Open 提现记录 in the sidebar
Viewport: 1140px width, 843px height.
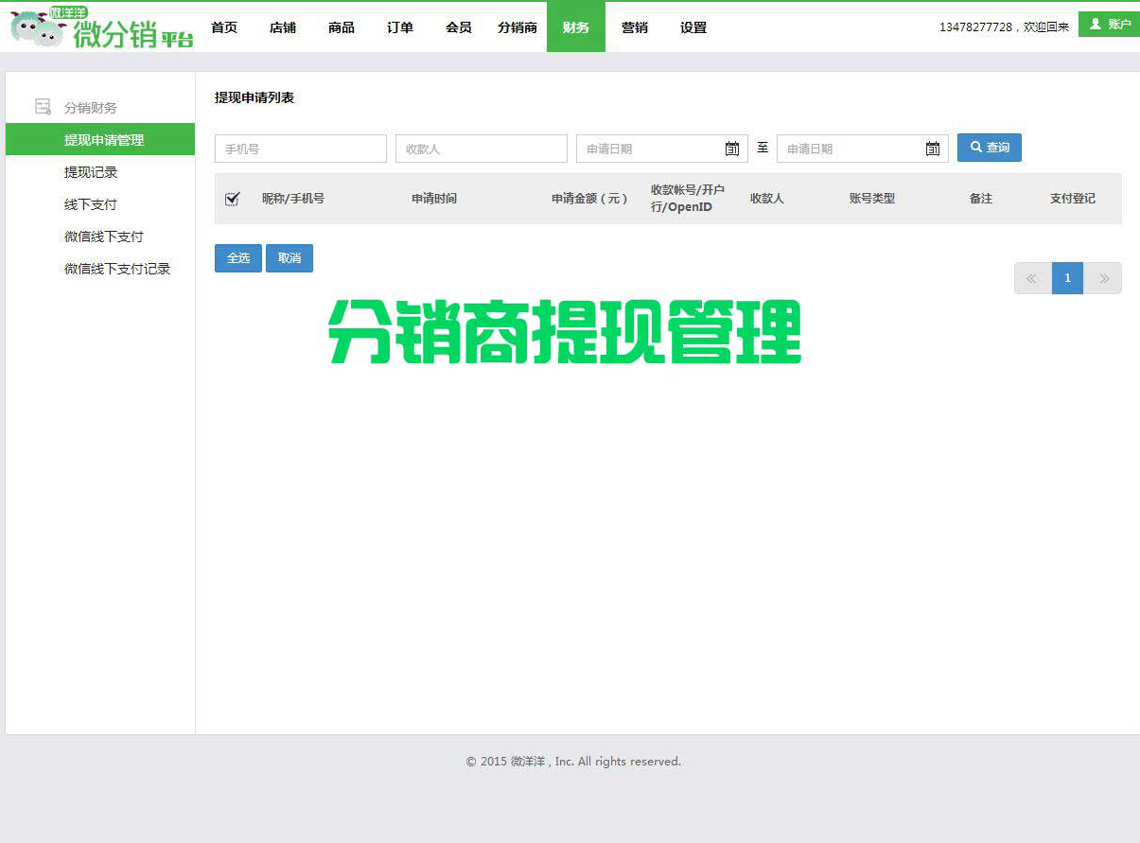91,172
